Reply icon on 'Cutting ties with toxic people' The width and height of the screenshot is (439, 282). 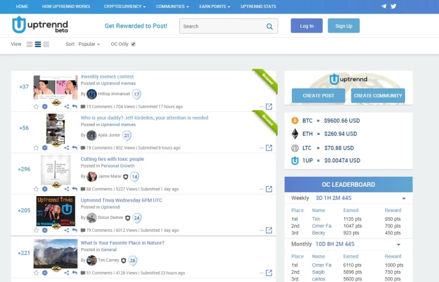[x=74, y=189]
